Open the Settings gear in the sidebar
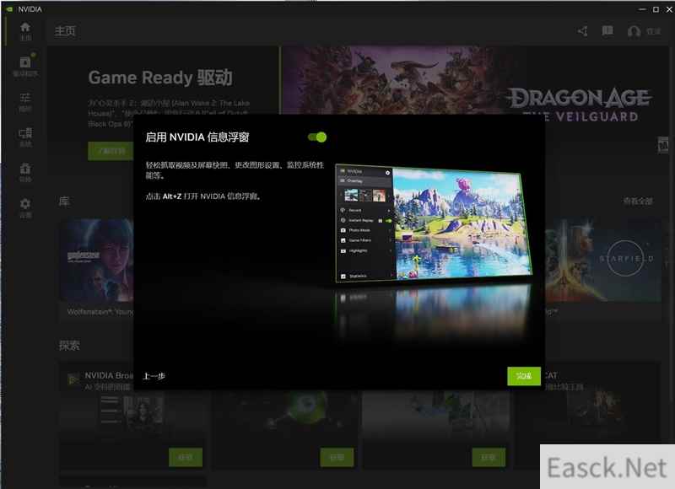The height and width of the screenshot is (489, 675). click(25, 207)
